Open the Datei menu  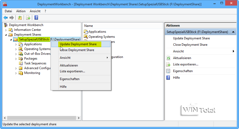[9, 11]
